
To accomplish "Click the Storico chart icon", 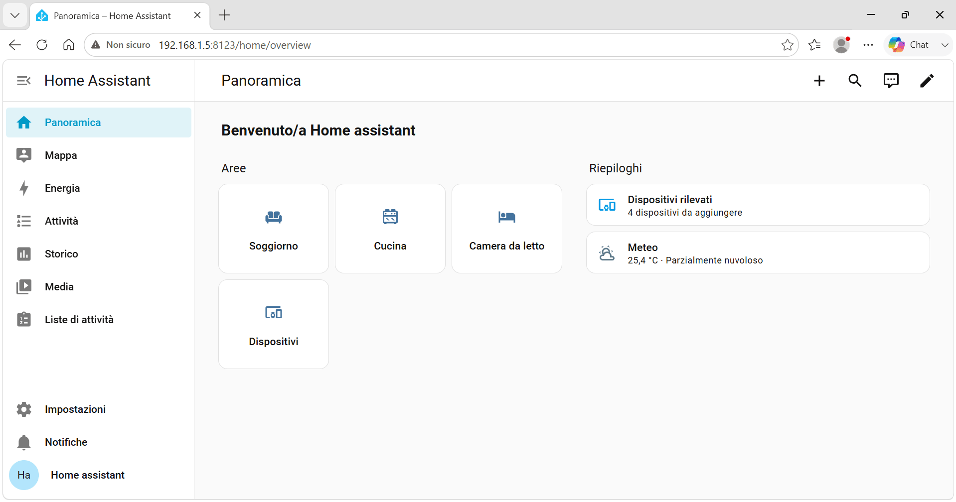I will click(x=24, y=254).
